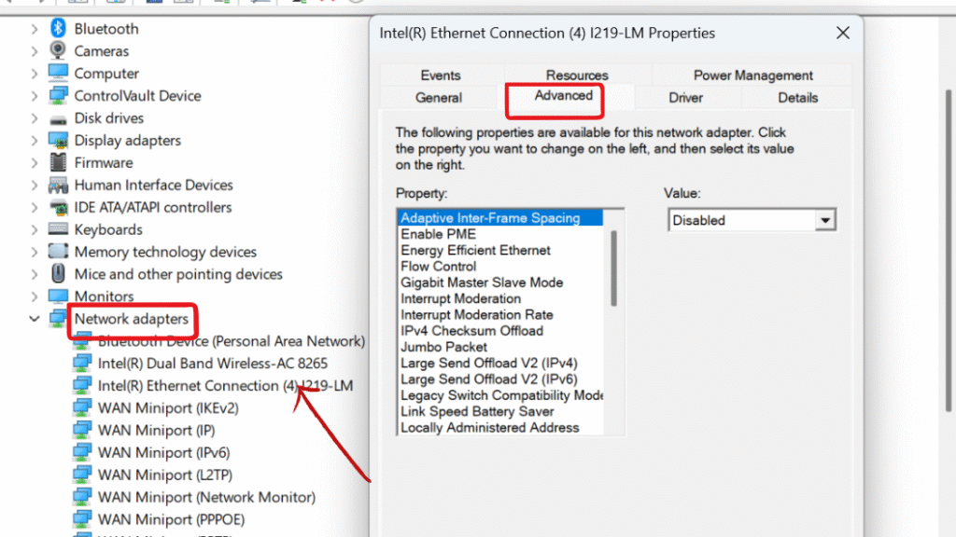The height and width of the screenshot is (537, 956).
Task: Click the Bluetooth category icon
Action: [58, 28]
